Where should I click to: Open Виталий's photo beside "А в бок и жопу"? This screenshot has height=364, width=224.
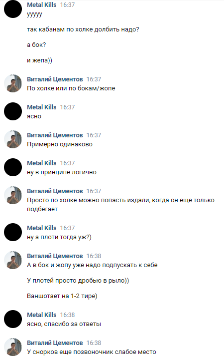pos(13,260)
